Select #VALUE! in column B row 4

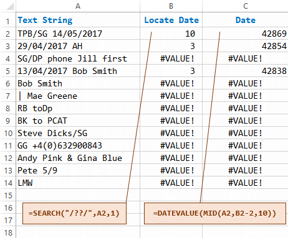[171, 58]
